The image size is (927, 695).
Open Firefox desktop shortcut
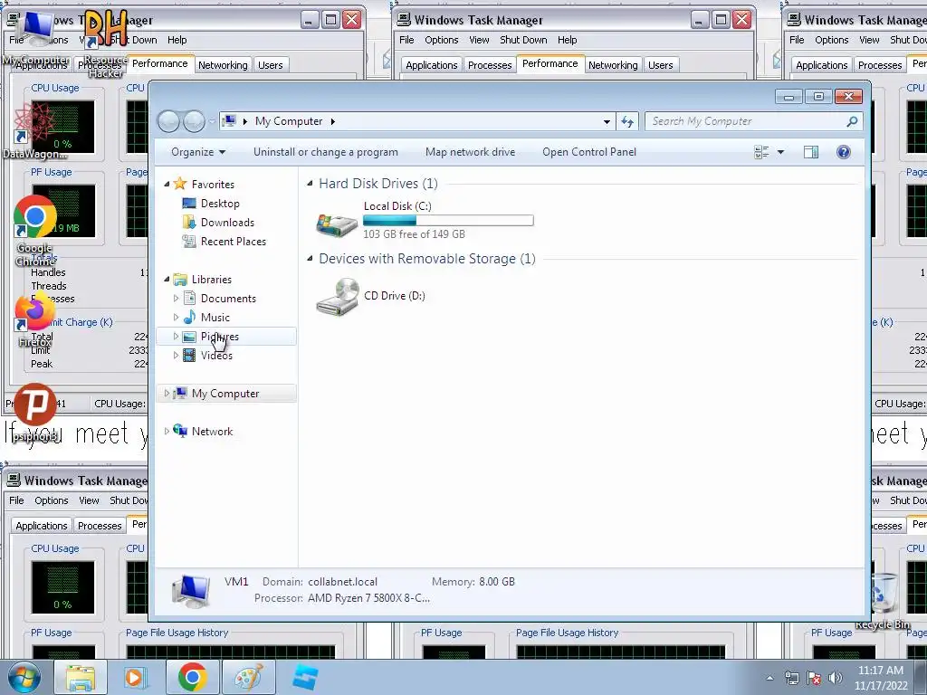tap(35, 319)
